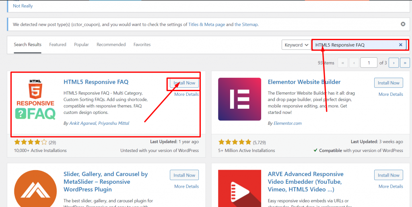This screenshot has width=412, height=207.
Task: Open the Favorites plugins tab
Action: tap(142, 45)
